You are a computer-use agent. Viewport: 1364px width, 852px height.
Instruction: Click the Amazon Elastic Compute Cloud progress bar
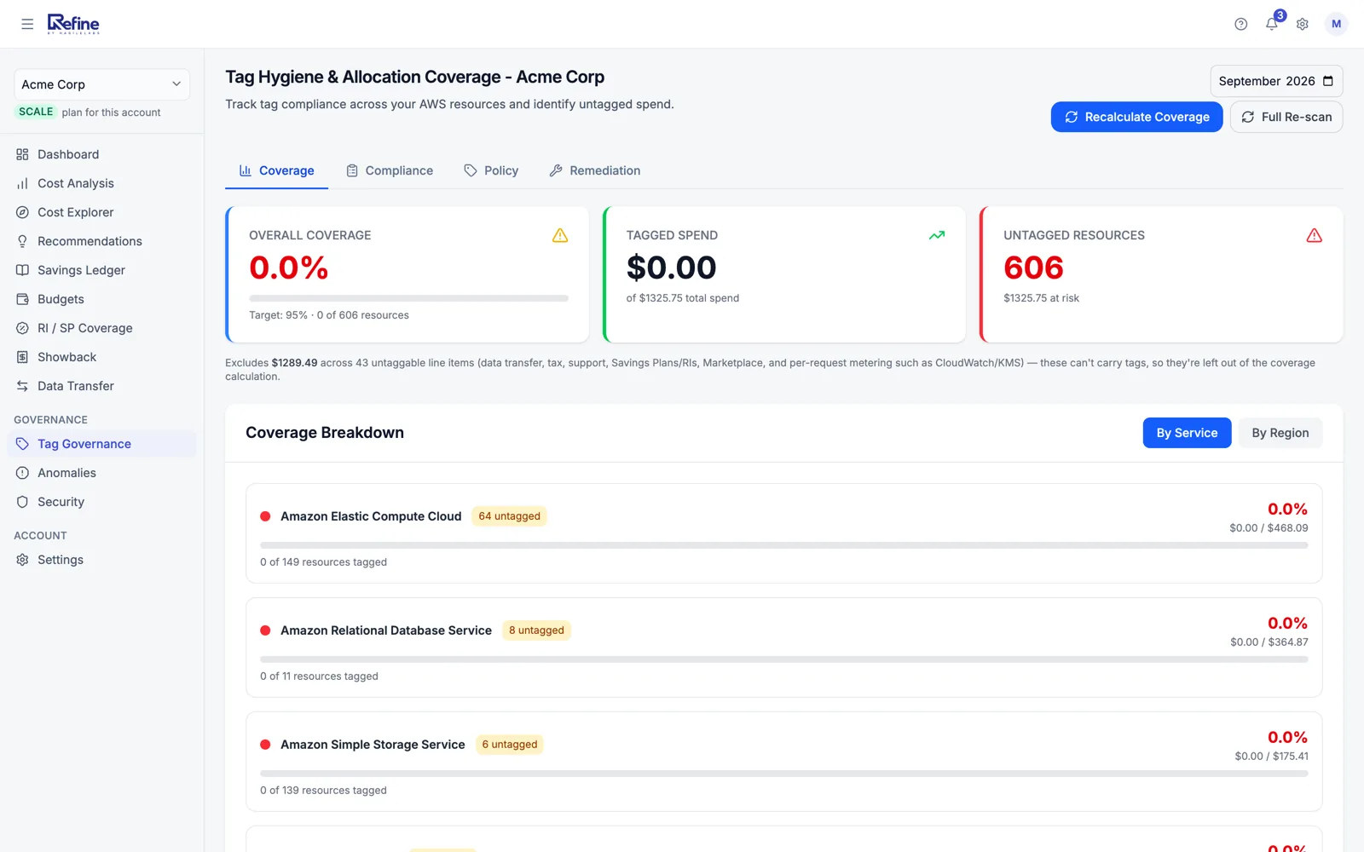[784, 545]
